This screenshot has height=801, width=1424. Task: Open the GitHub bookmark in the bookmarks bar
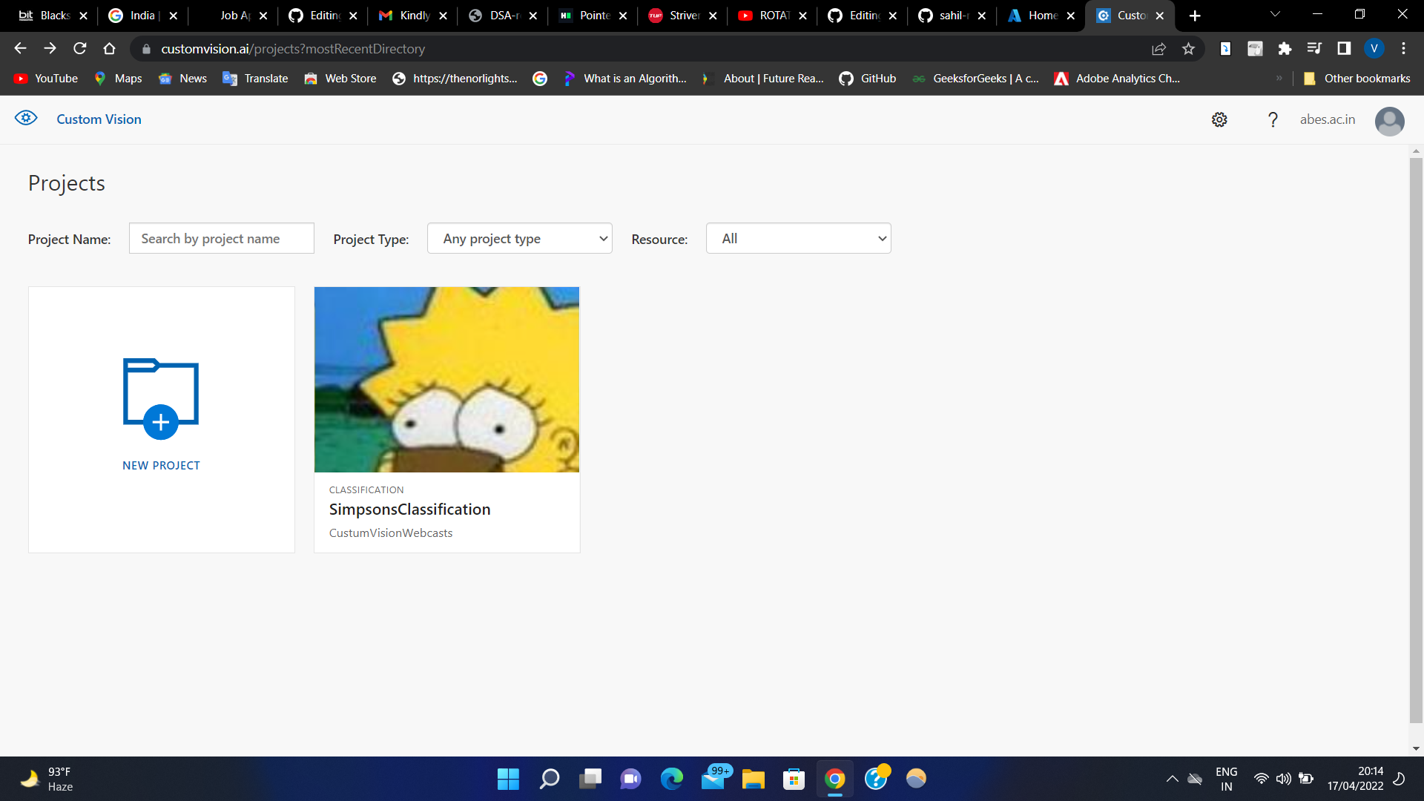tap(868, 78)
